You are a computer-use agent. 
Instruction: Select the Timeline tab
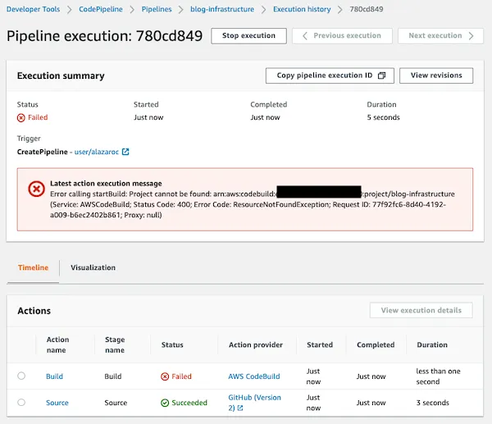pyautogui.click(x=34, y=267)
